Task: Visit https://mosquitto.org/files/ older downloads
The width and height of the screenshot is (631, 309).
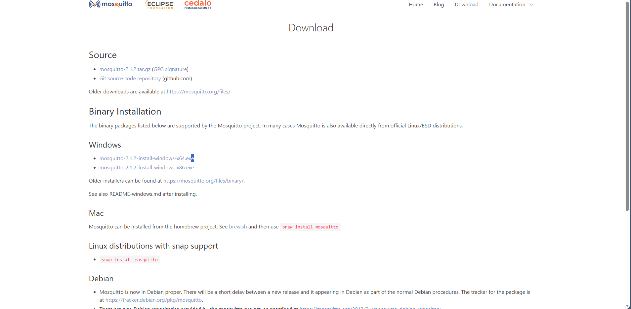Action: point(198,92)
